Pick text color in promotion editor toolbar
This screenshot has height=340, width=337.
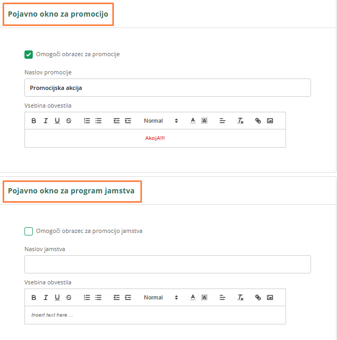tap(192, 121)
